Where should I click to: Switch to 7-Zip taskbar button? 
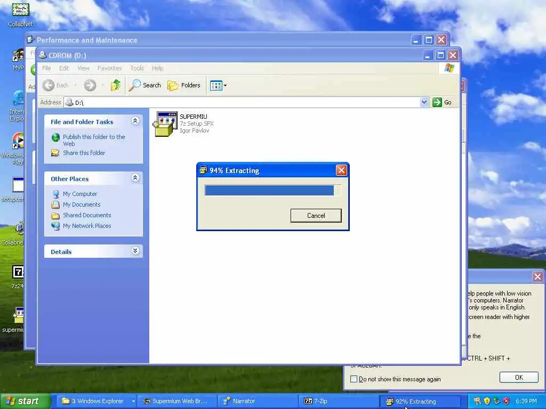click(339, 401)
